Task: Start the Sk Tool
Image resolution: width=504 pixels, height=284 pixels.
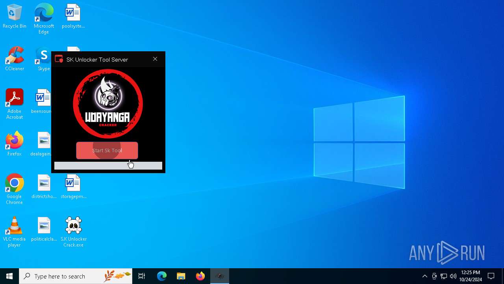Action: [x=107, y=151]
